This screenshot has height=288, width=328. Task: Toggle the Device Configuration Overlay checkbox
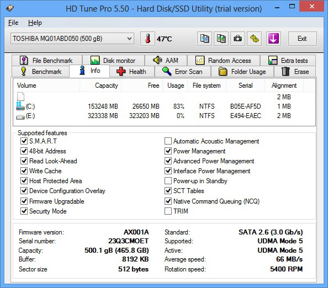click(x=24, y=190)
